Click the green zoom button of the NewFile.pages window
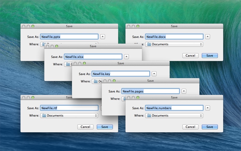This screenshot has height=151, width=241. pos(114,81)
